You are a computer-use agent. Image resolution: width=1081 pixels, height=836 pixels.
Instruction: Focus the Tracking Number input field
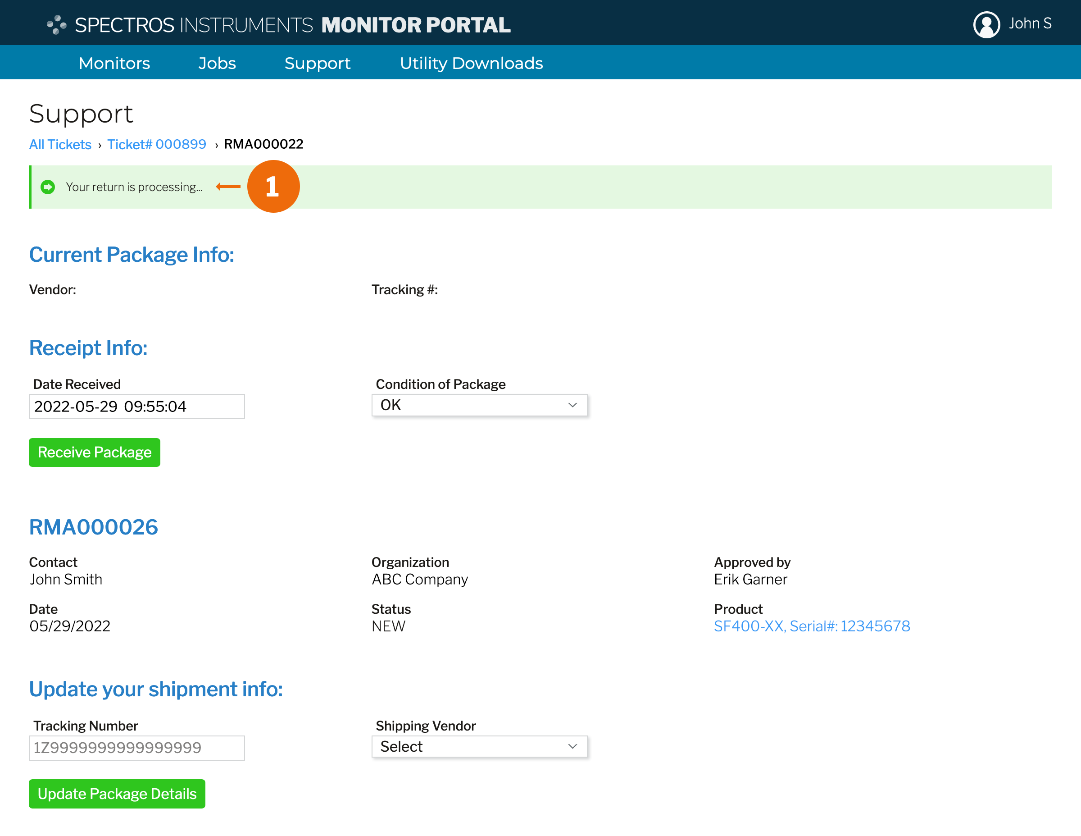136,747
